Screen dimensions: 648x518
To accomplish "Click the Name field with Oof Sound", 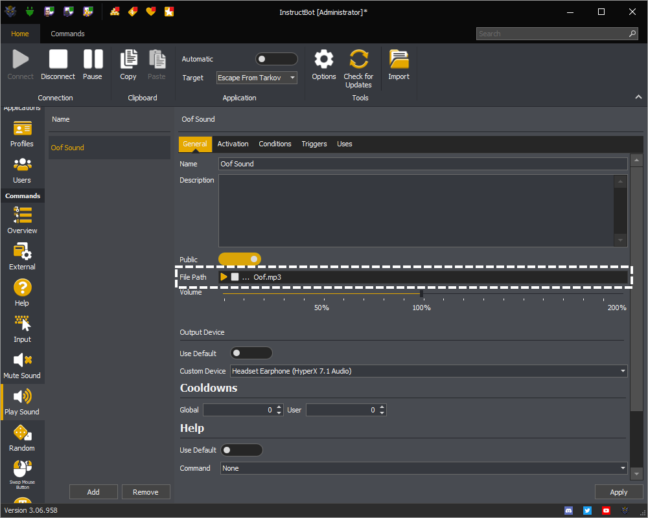I will click(422, 164).
